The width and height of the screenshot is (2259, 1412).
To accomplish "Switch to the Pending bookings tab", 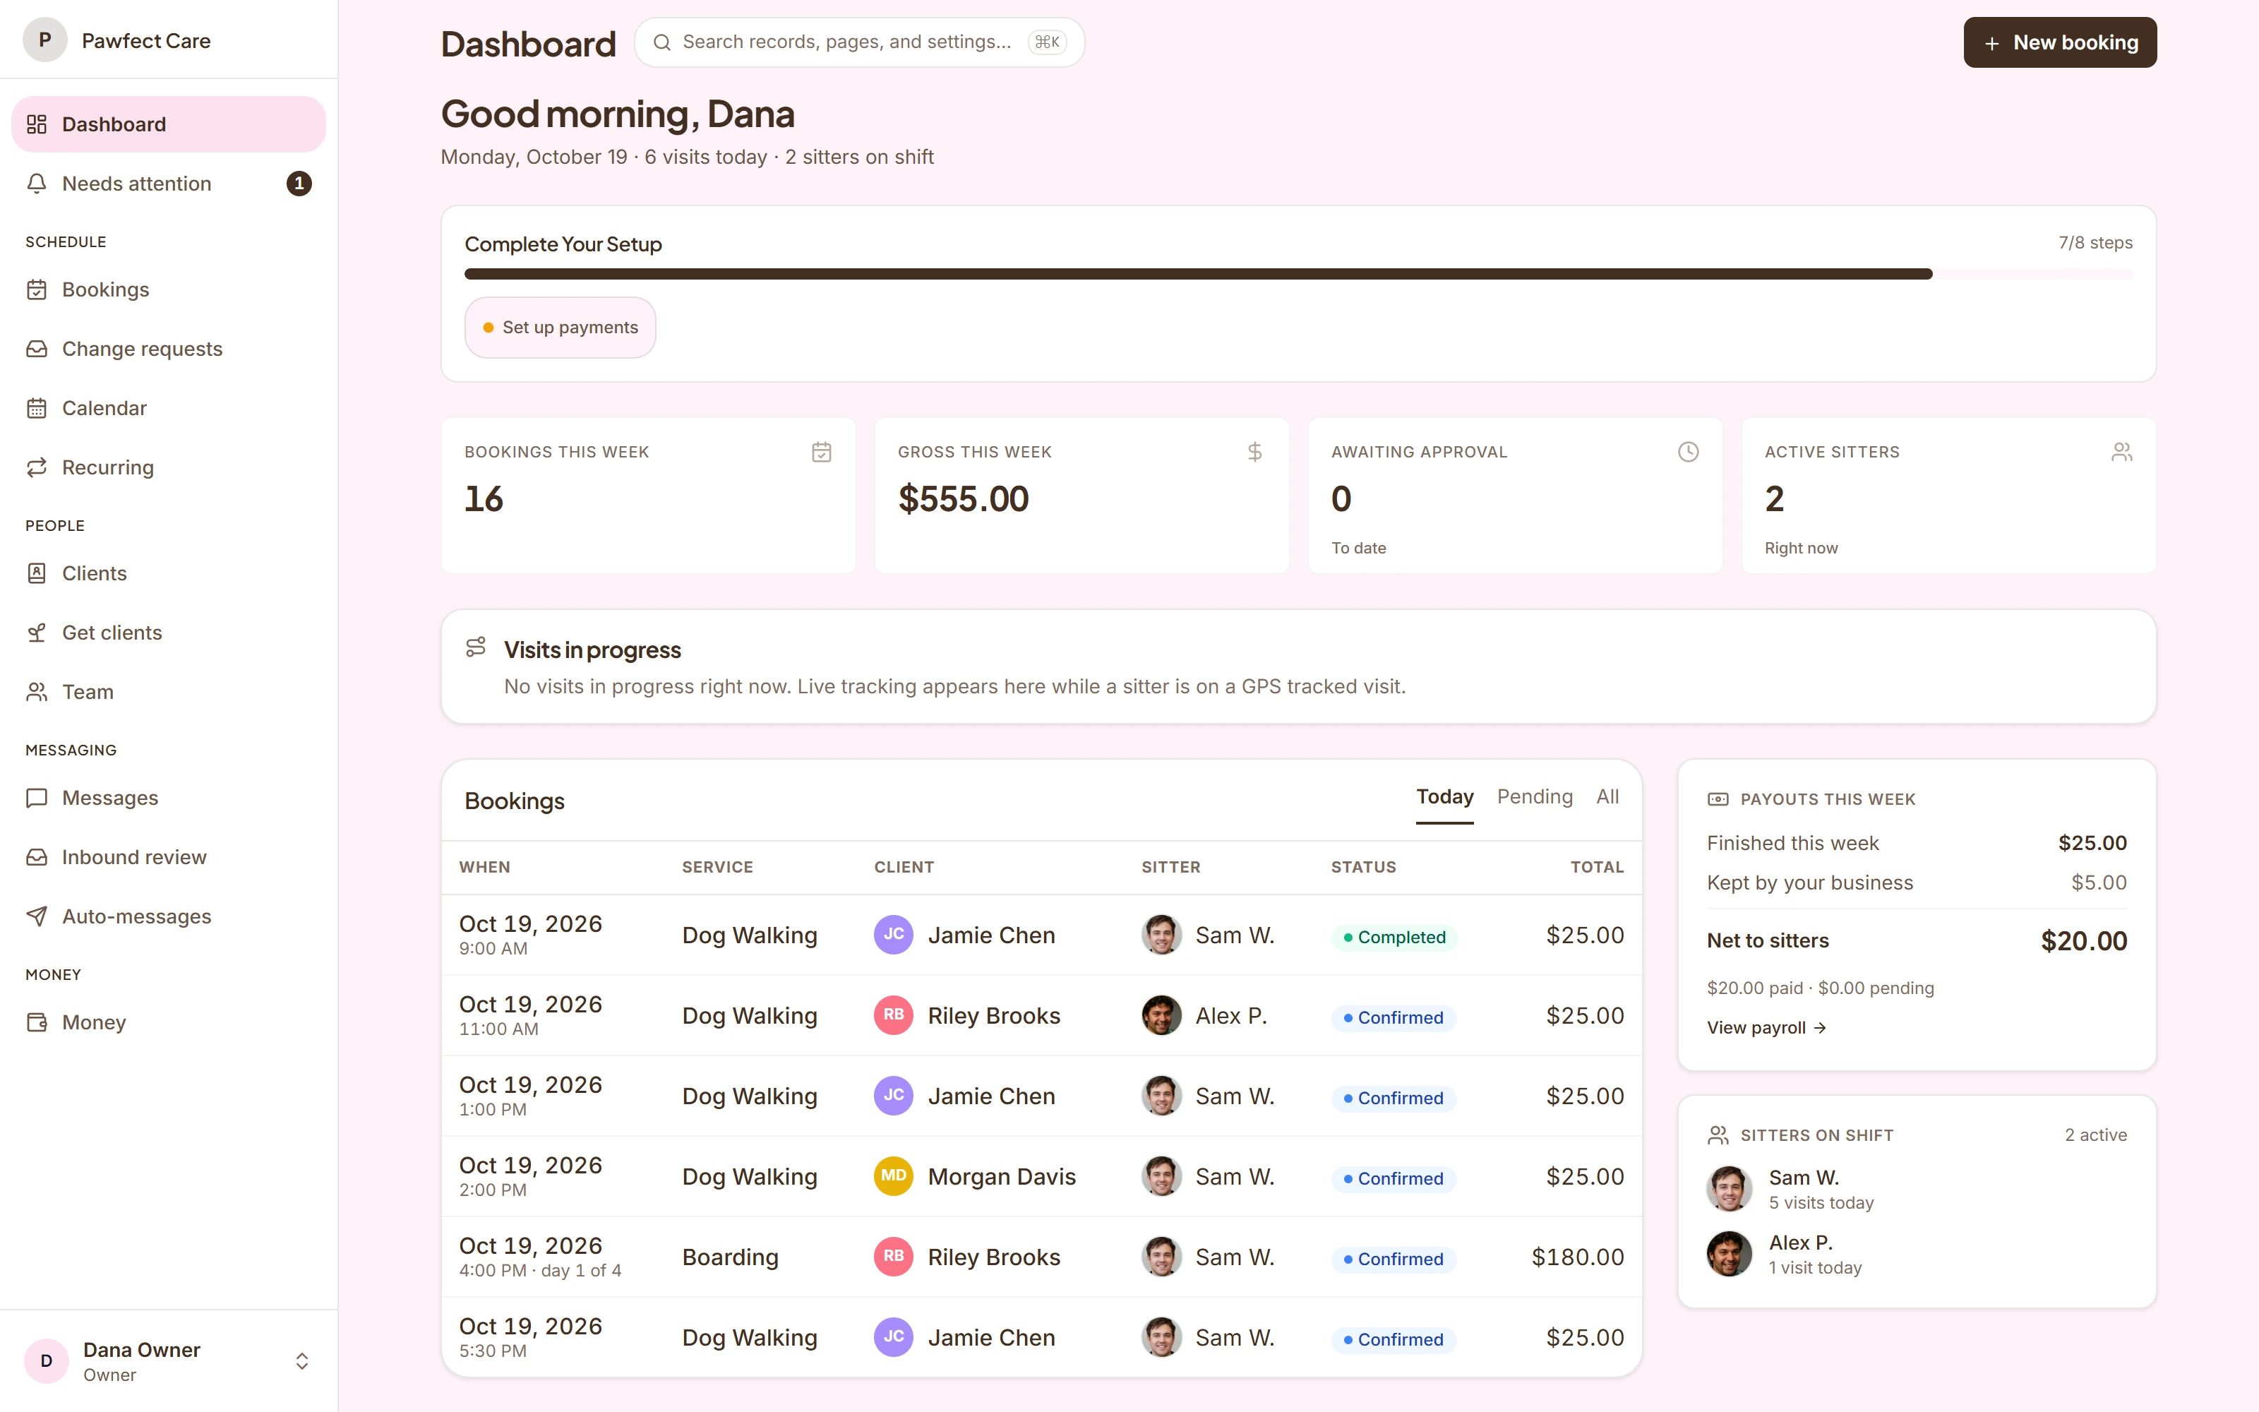I will tap(1535, 796).
